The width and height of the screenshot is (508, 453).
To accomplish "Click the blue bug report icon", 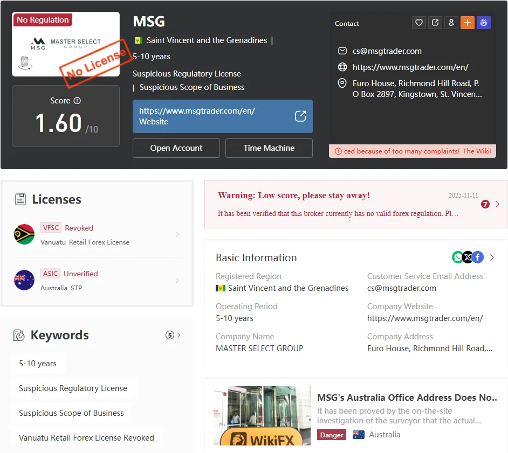I will point(484,23).
